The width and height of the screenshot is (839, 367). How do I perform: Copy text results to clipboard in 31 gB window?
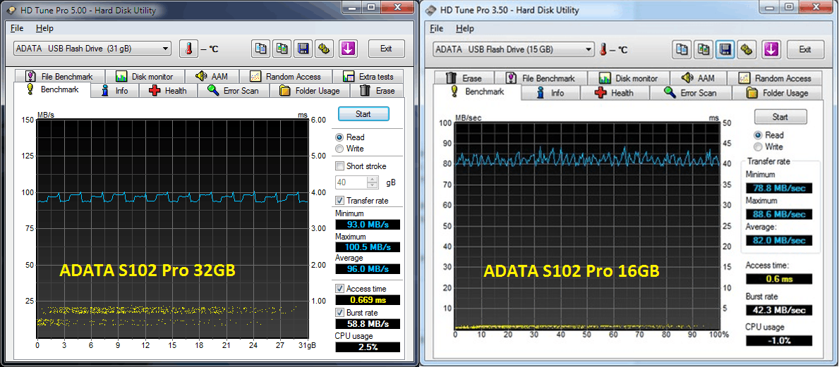[x=261, y=49]
